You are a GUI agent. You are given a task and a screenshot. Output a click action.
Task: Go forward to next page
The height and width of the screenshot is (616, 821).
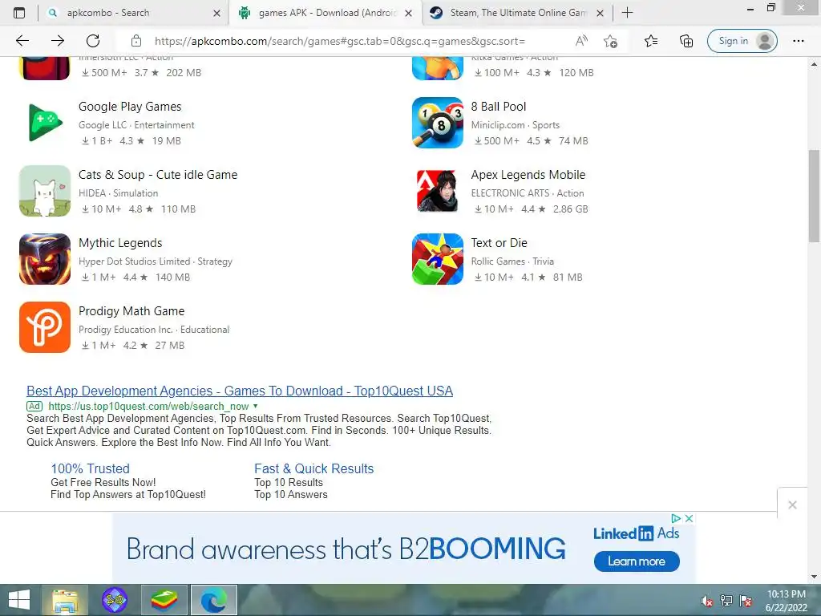coord(58,41)
